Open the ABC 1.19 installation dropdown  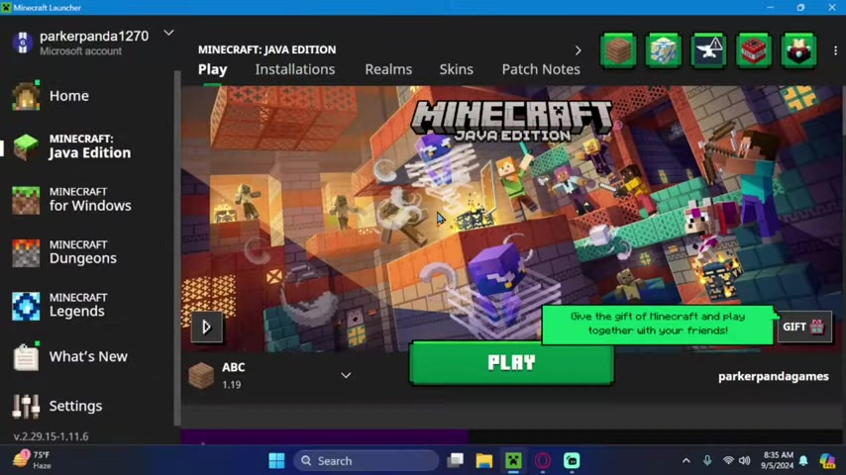point(346,376)
